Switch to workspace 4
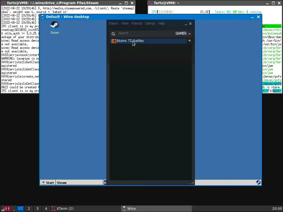The height and width of the screenshot is (212, 283). click(x=46, y=209)
